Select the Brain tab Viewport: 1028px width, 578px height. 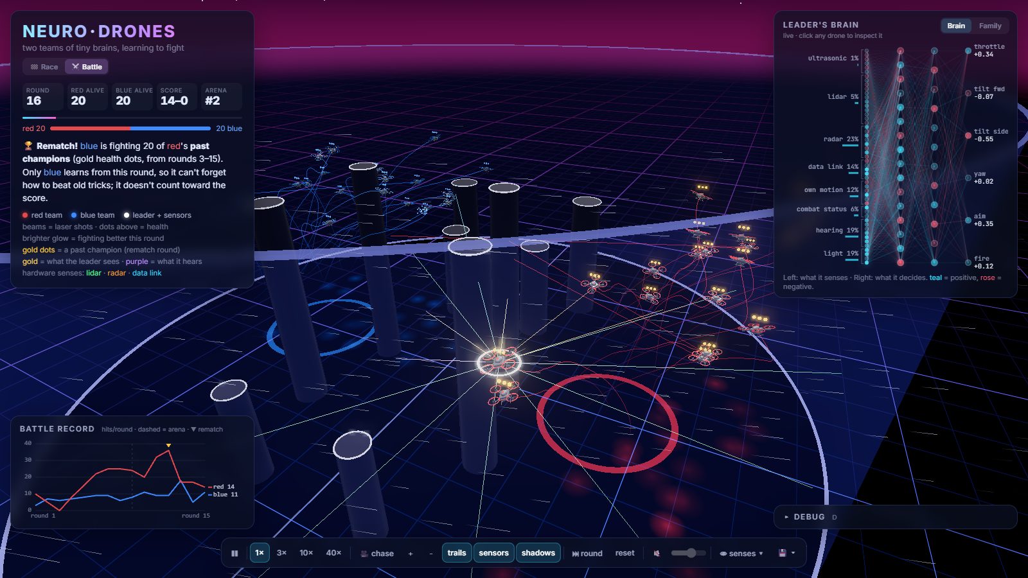click(956, 26)
